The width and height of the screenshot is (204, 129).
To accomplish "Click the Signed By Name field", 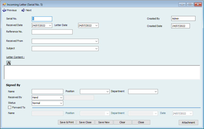I will pos(48,91).
